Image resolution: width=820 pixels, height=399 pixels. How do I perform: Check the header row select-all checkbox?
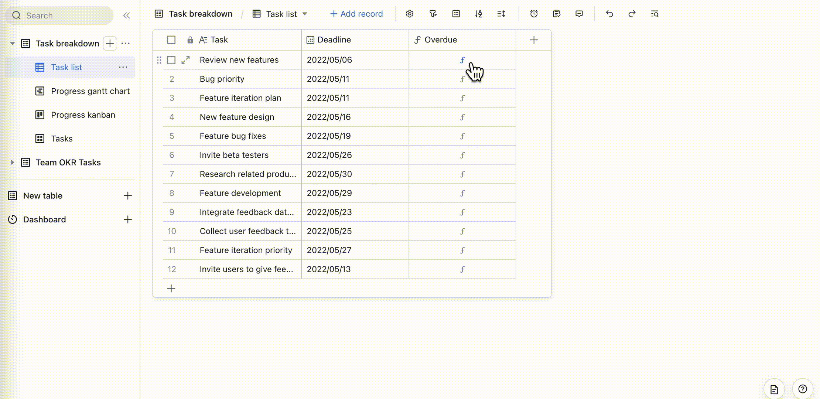171,40
